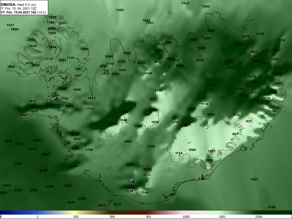Click the map value 2108

point(272,207)
